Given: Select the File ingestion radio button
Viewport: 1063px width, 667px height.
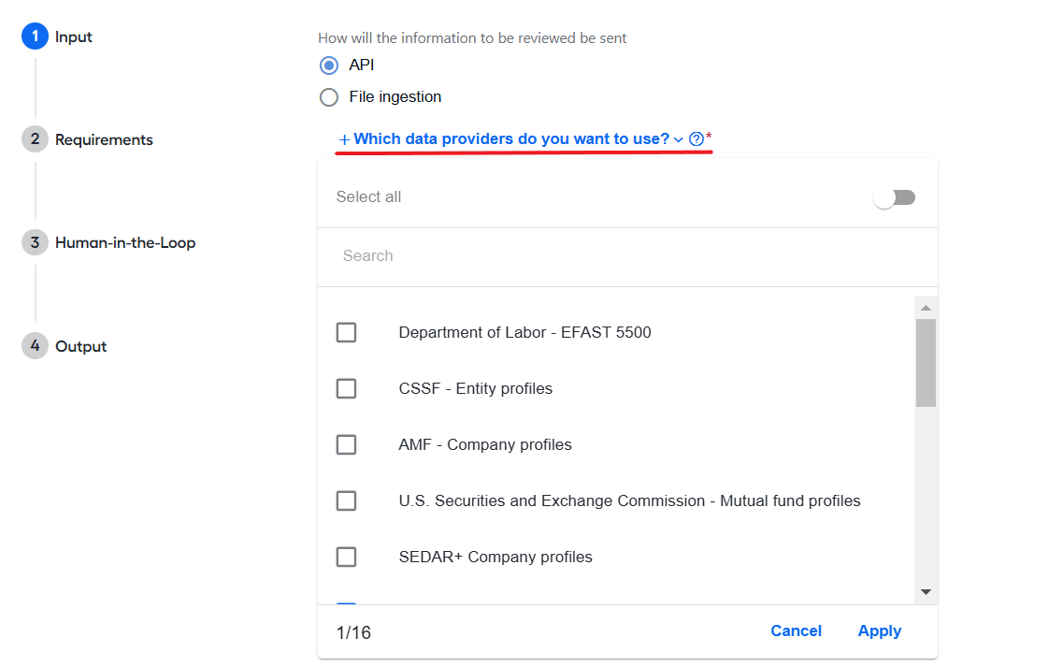Looking at the screenshot, I should click(329, 97).
